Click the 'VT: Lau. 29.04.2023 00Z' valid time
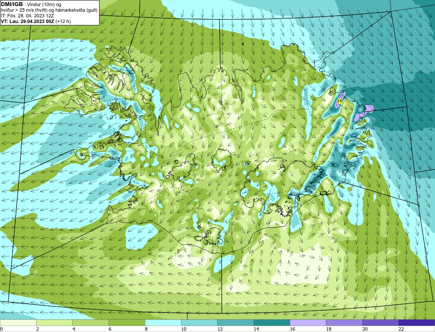435x332 pixels. (x=27, y=21)
